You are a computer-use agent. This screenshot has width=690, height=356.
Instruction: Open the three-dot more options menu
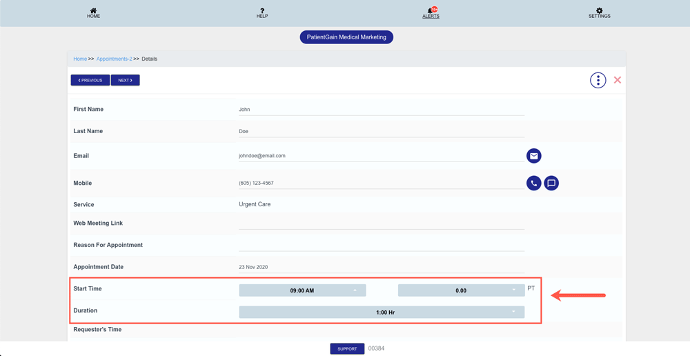(598, 80)
